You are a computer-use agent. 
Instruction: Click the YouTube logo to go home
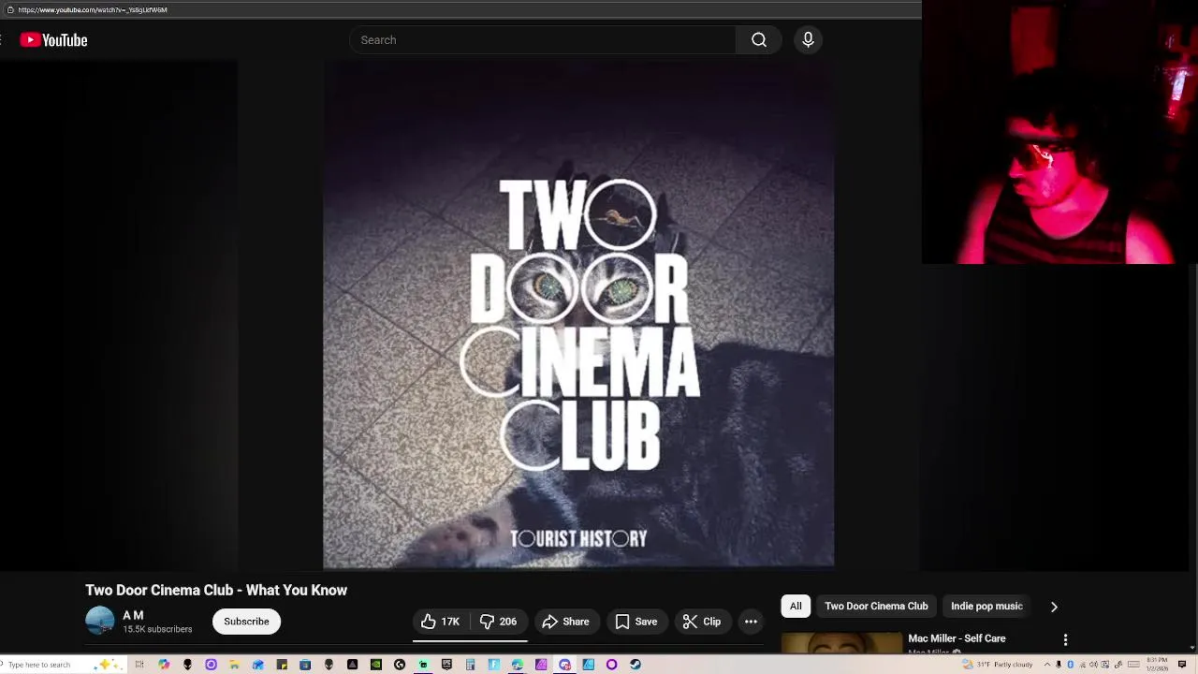(x=53, y=40)
